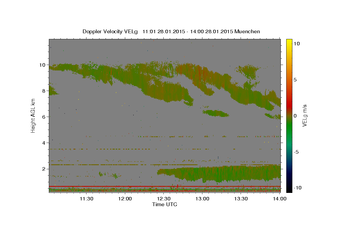Viewport: 347px width, 231px height.
Task: Click the 'Height AGL km' y-axis label
Action: pyautogui.click(x=33, y=115)
